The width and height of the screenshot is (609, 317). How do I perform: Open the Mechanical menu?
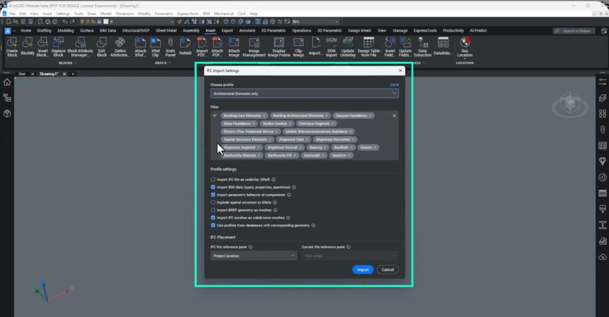point(224,14)
